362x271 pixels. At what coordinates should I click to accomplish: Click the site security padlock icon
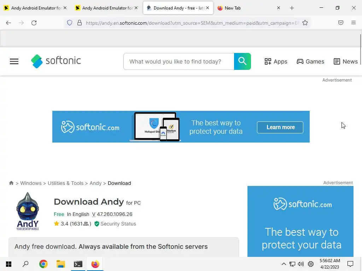(80, 23)
